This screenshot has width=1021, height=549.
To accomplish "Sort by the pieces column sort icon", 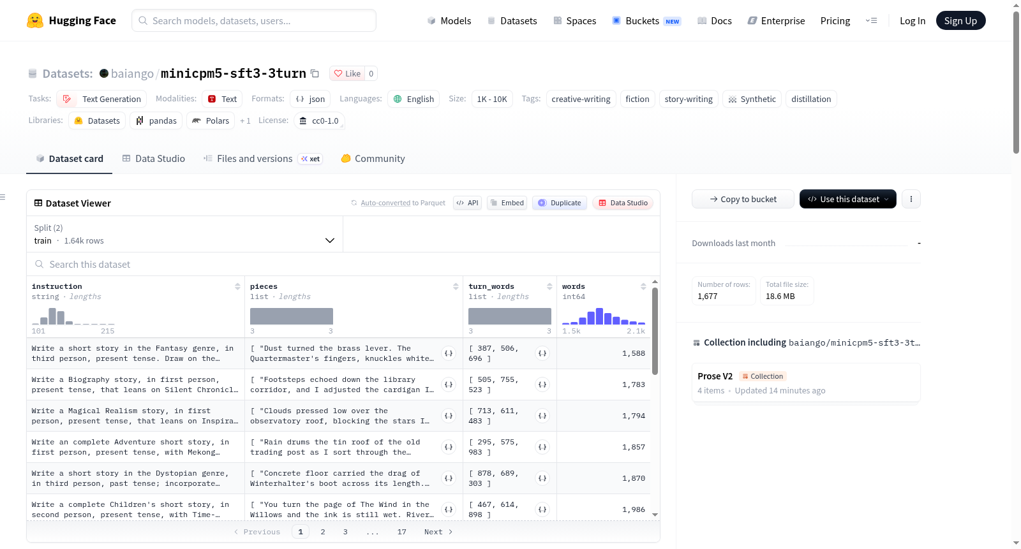I will click(x=456, y=286).
